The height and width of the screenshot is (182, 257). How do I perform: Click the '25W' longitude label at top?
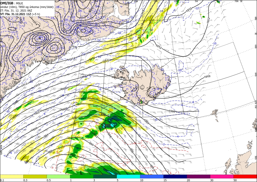pos(116,1)
